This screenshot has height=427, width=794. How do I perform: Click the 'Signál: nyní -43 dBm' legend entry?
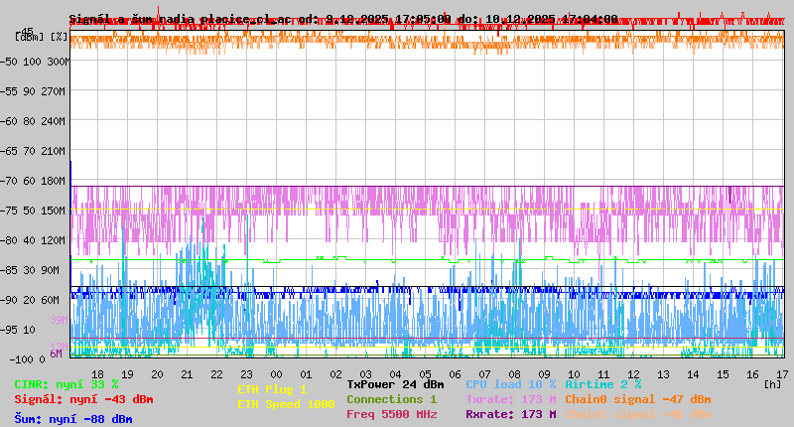[83, 399]
